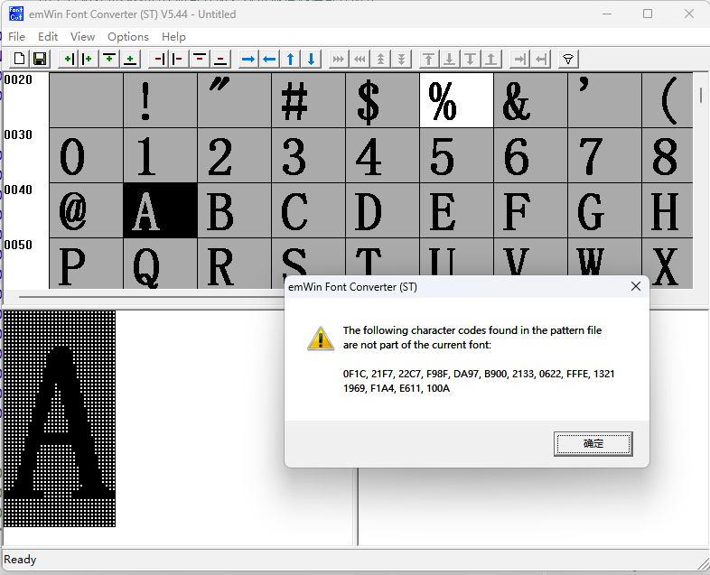The image size is (710, 575).
Task: Select the digit 5 character cell
Action: [x=456, y=155]
